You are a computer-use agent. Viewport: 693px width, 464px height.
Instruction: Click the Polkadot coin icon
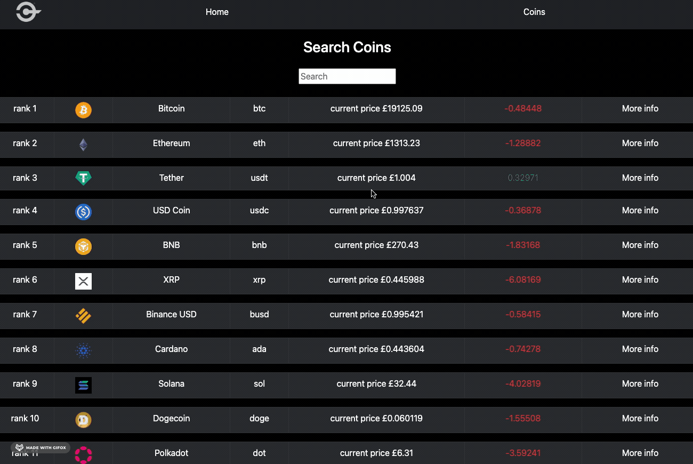(x=83, y=454)
